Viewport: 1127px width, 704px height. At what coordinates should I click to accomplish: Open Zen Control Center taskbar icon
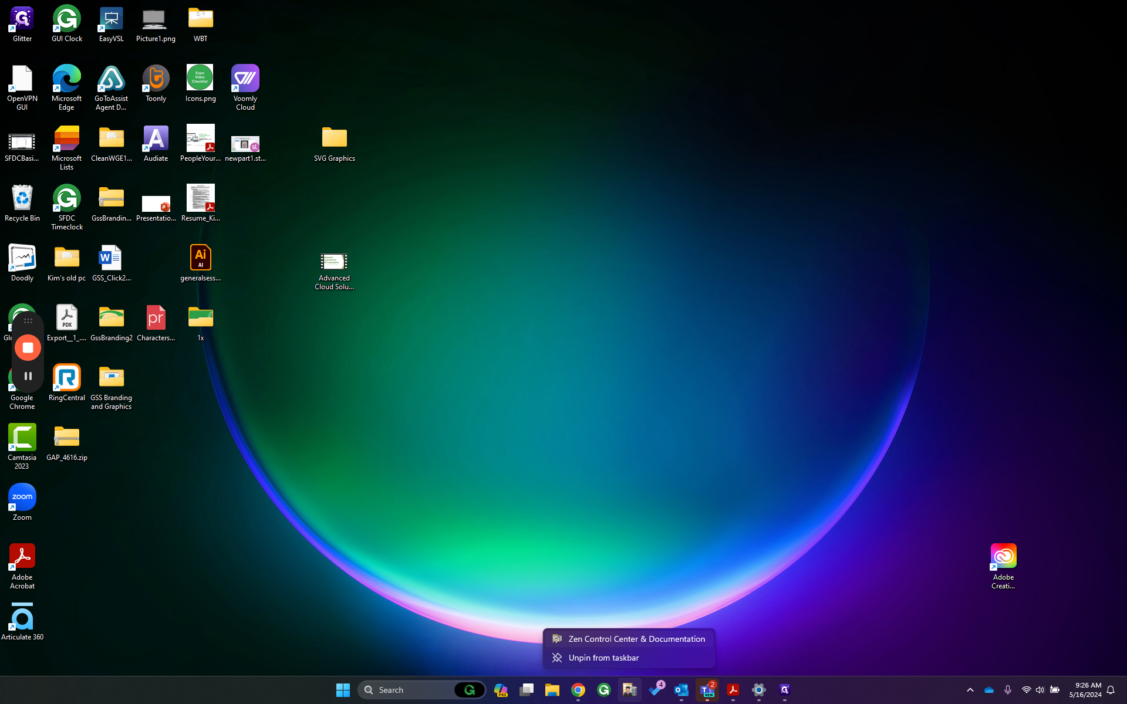pos(630,690)
